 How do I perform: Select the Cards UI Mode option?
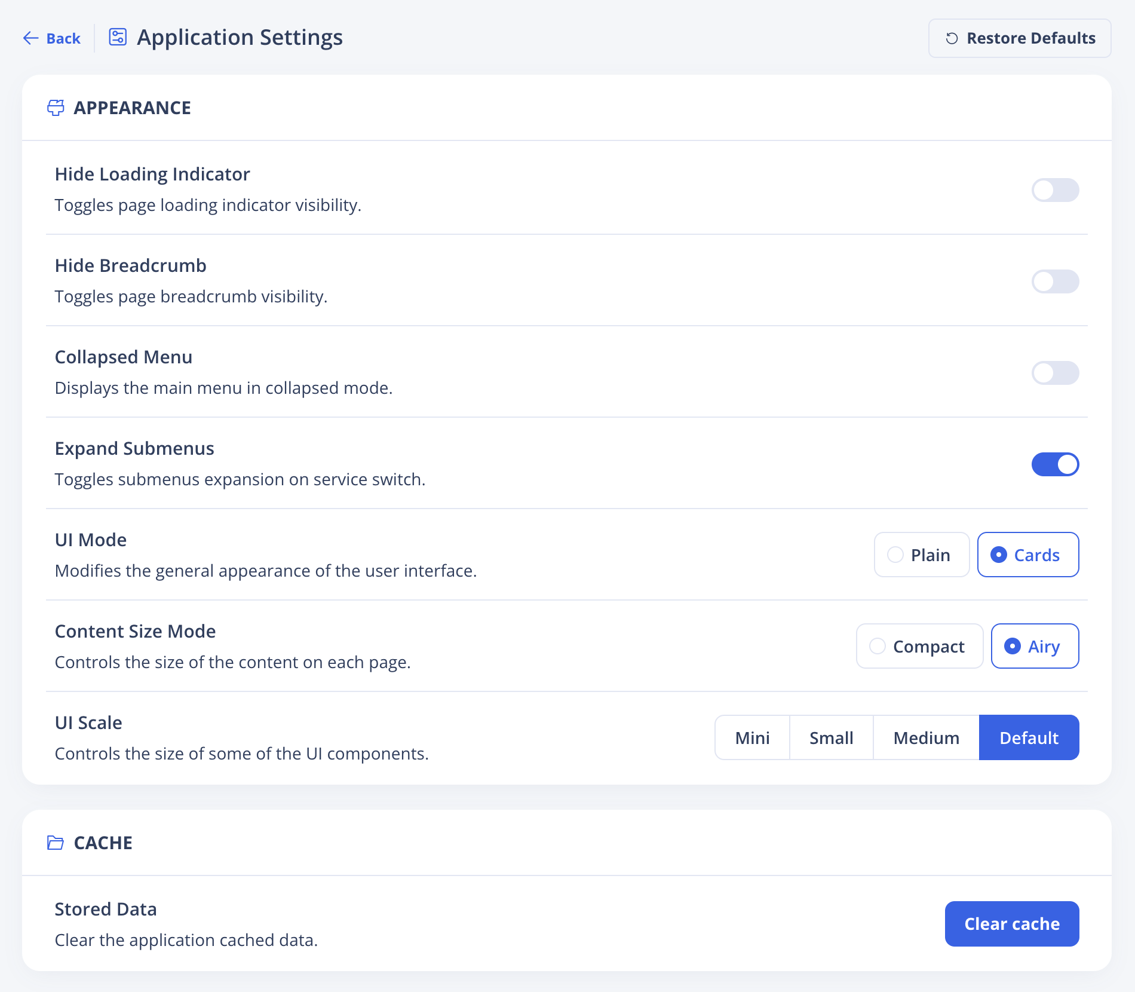tap(1027, 555)
